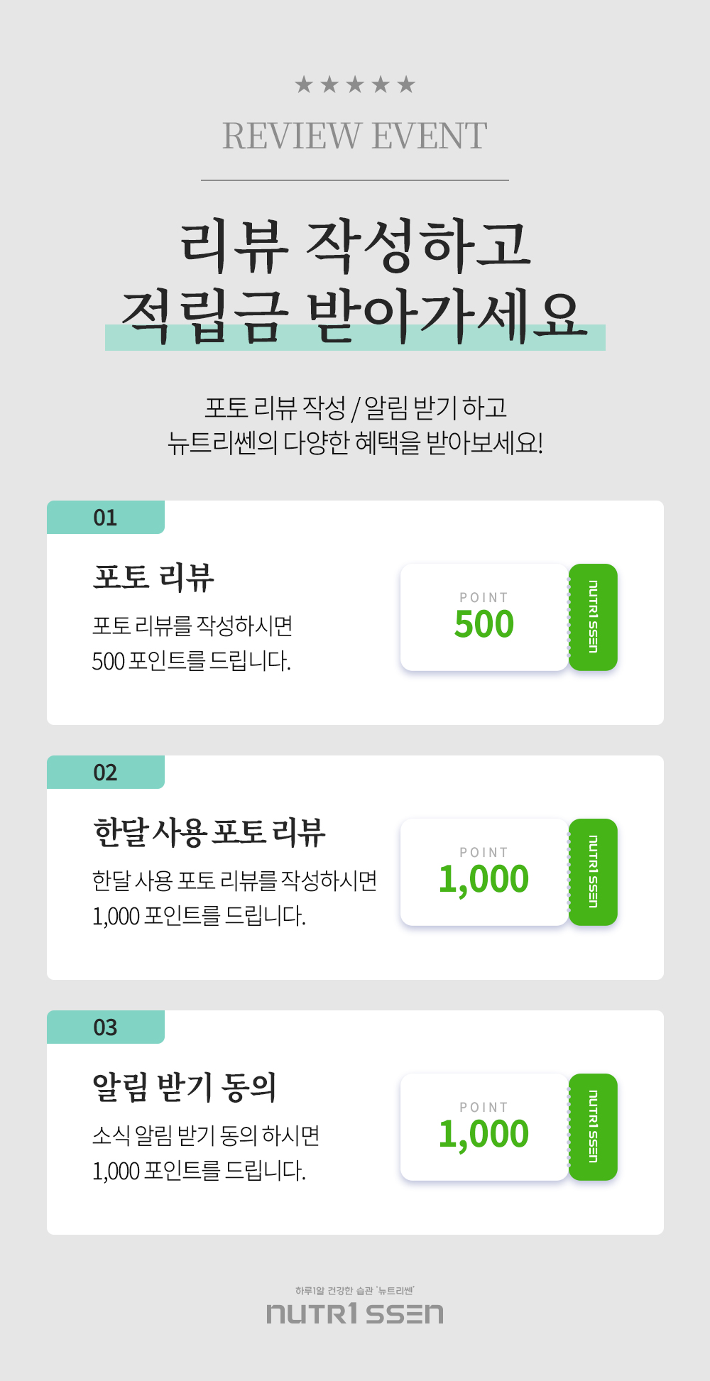Click the green coupon stub beside 500 points
This screenshot has height=1381, width=710.
coord(594,617)
